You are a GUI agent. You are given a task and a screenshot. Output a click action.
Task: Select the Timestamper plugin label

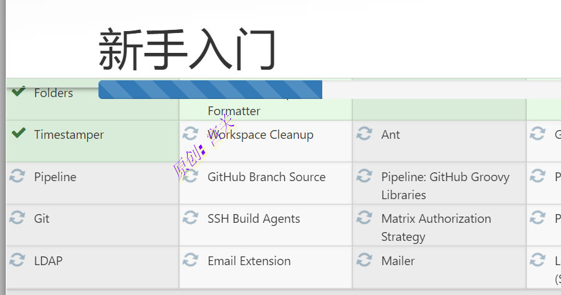[x=69, y=134]
